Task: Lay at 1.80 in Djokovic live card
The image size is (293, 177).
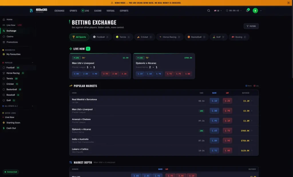Action: click(188, 74)
